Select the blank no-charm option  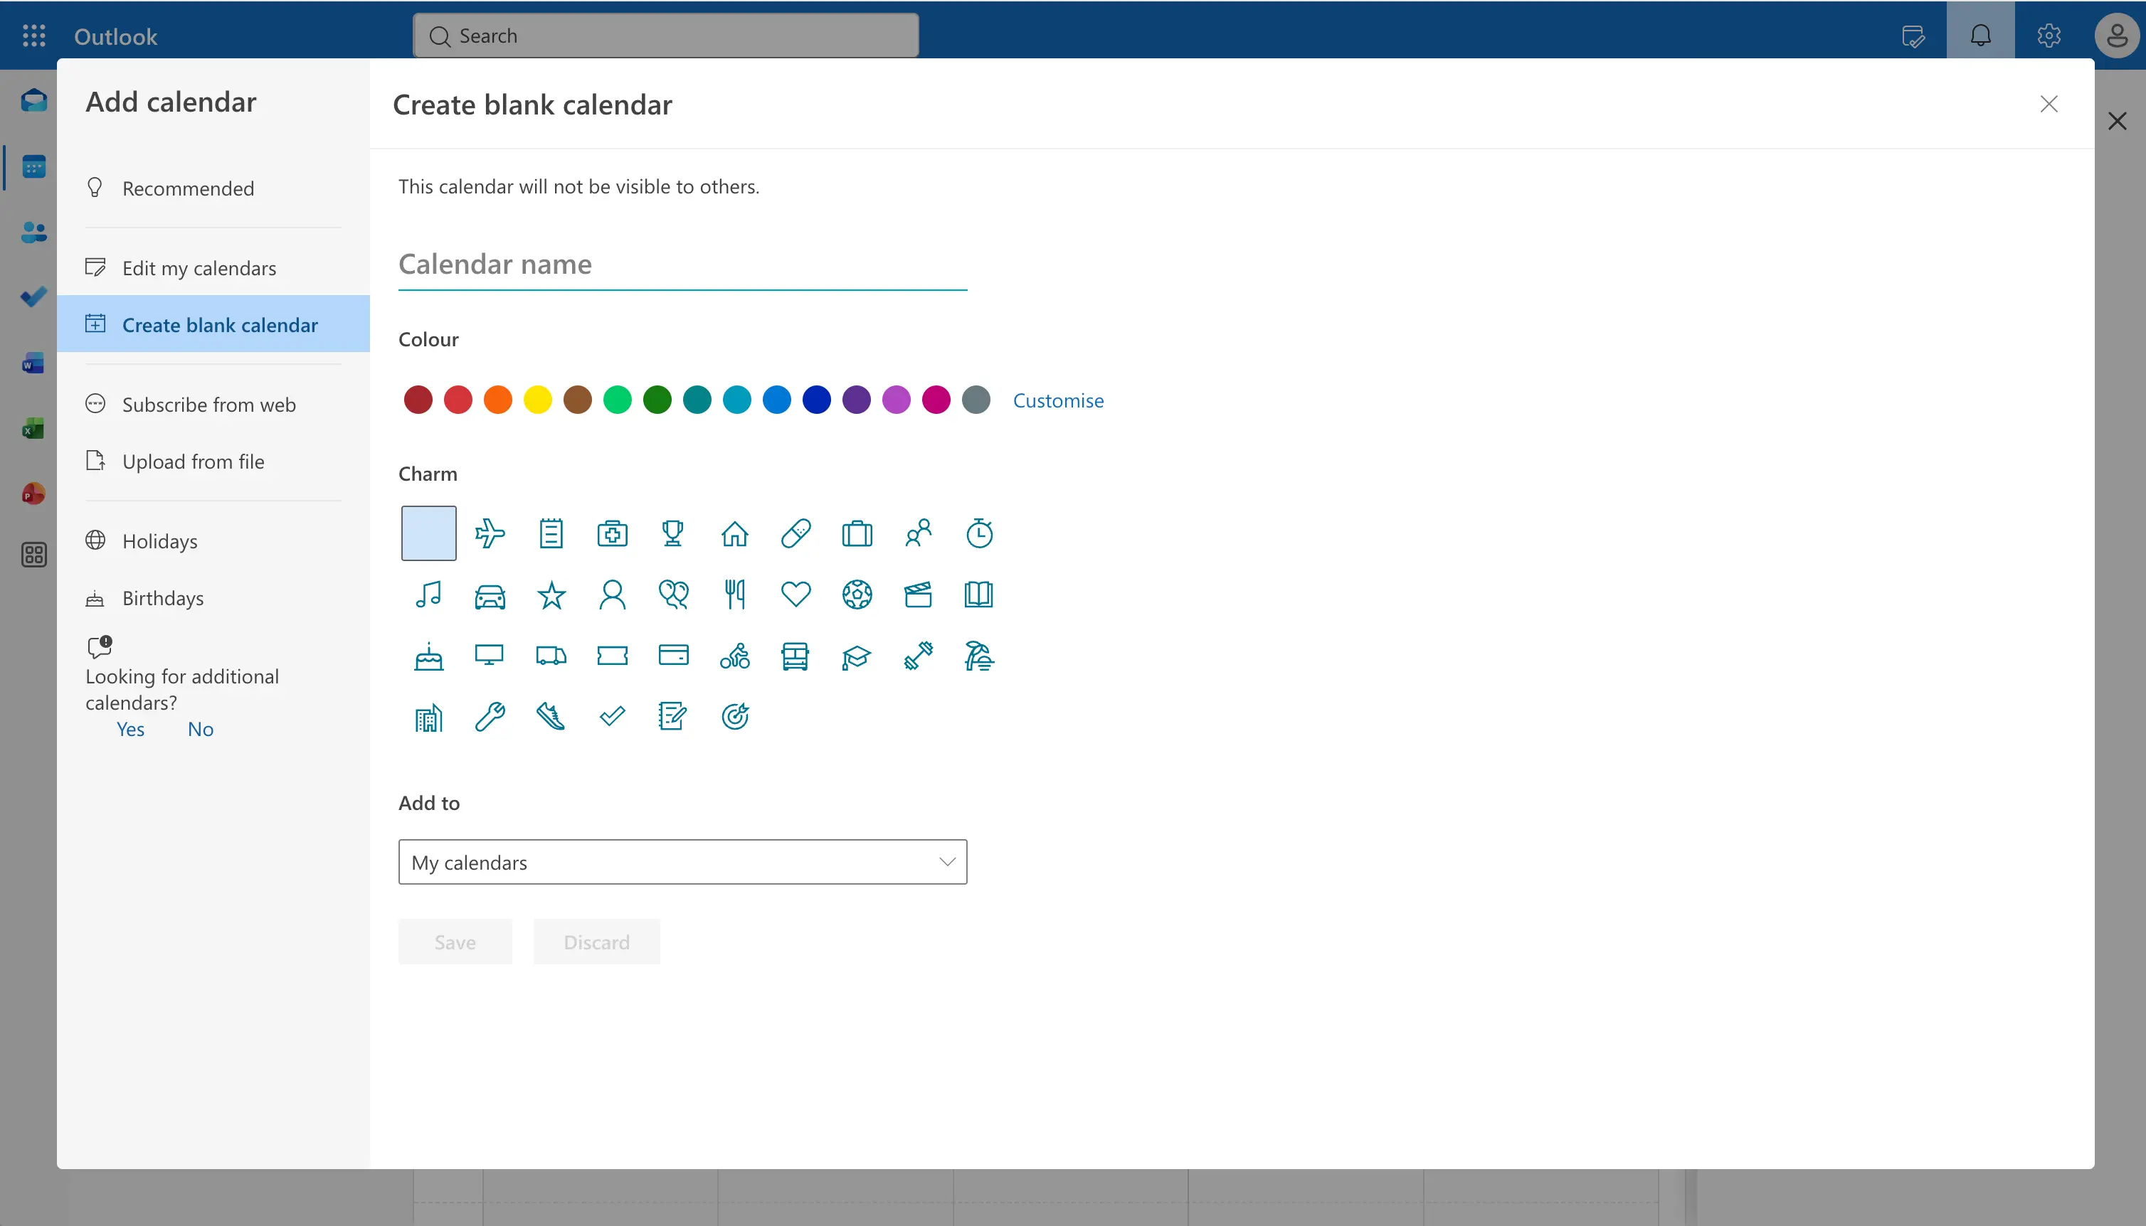point(428,533)
